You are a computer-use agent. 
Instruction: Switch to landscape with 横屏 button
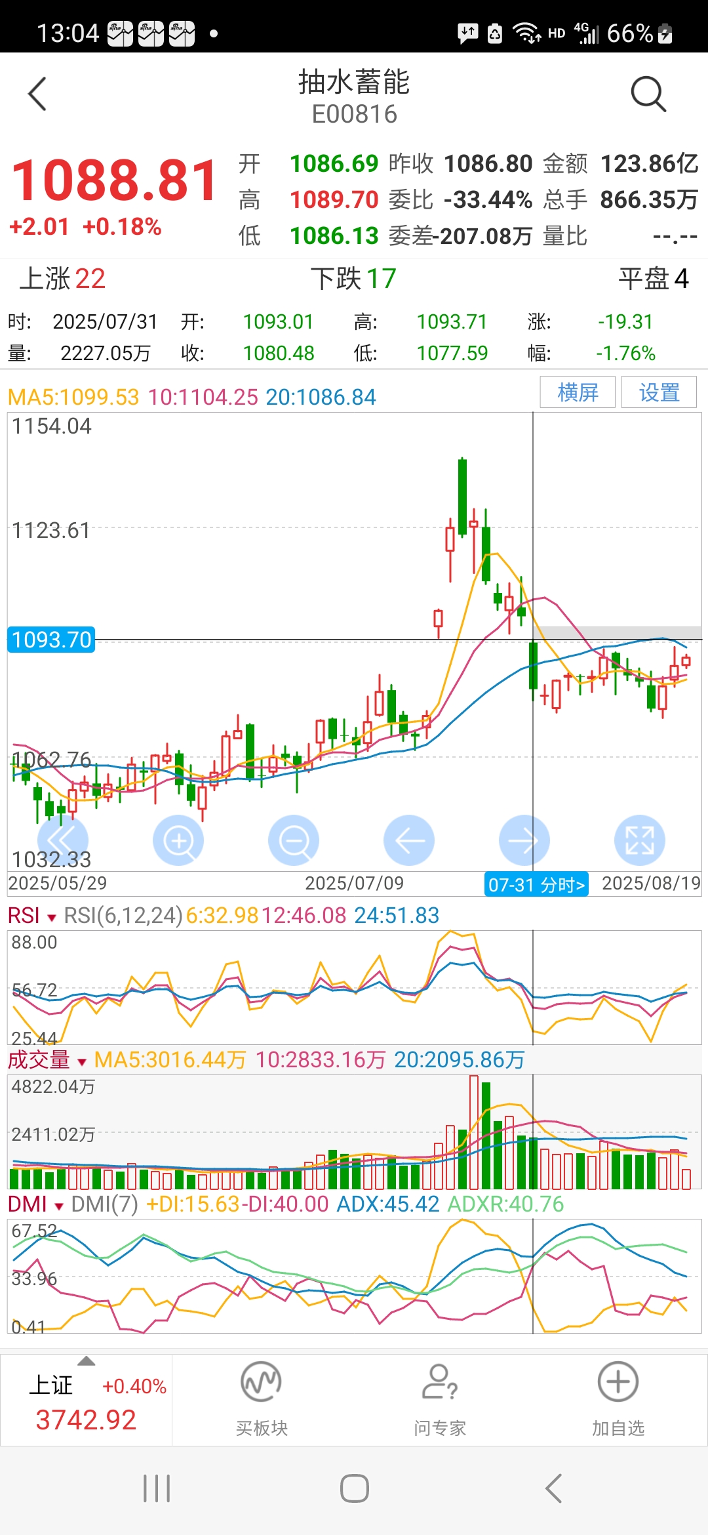click(x=578, y=392)
